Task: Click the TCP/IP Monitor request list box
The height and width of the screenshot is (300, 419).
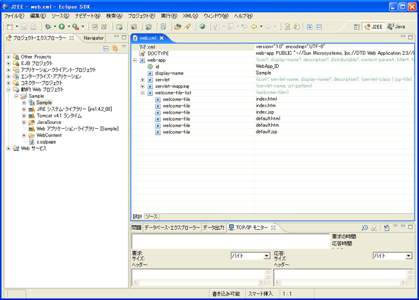Action: coord(230,242)
